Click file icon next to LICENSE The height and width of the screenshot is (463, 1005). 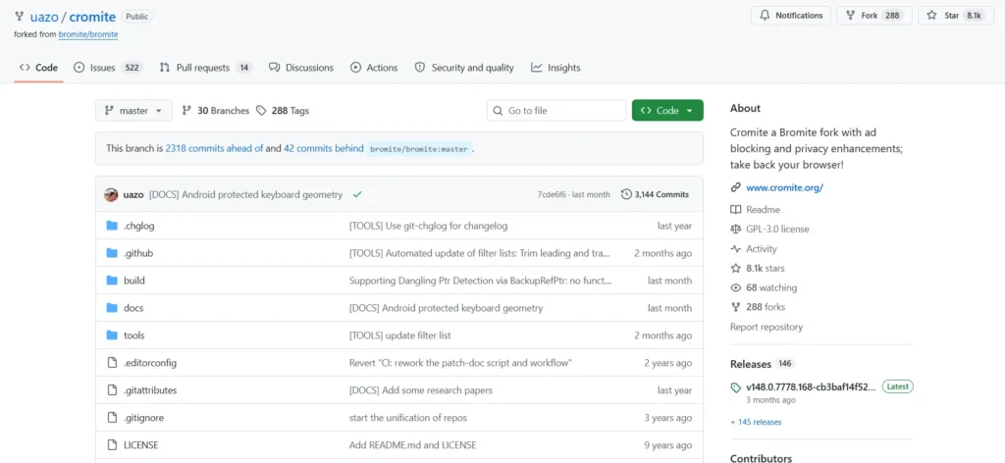pyautogui.click(x=112, y=445)
